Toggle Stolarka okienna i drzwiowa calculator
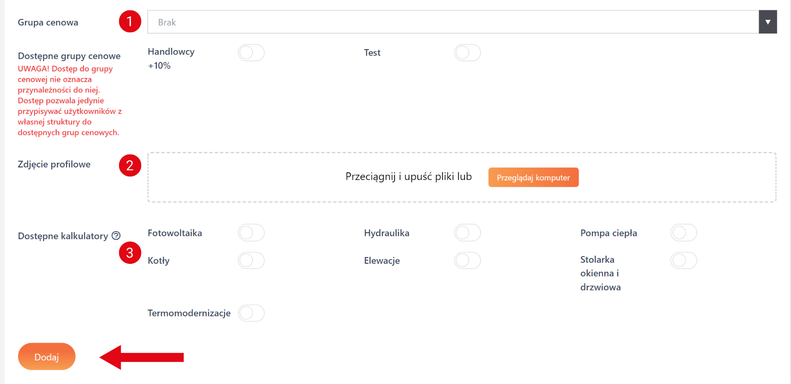 pos(684,260)
